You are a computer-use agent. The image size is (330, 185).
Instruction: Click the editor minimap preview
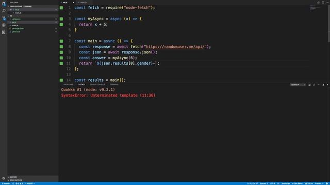(x=315, y=8)
